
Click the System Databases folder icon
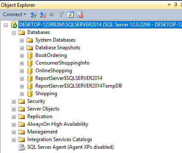[x=30, y=40]
